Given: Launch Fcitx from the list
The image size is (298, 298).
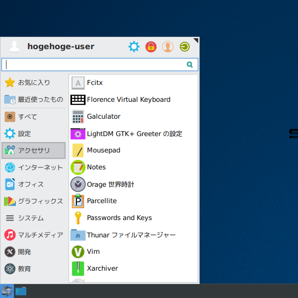Looking at the screenshot, I should pos(133,83).
